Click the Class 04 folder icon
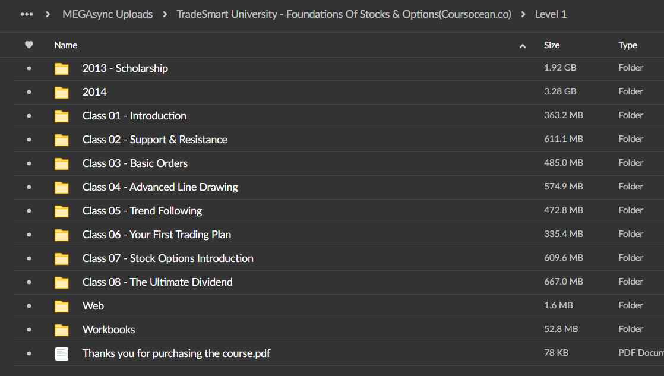Image resolution: width=664 pixels, height=376 pixels. (x=62, y=187)
